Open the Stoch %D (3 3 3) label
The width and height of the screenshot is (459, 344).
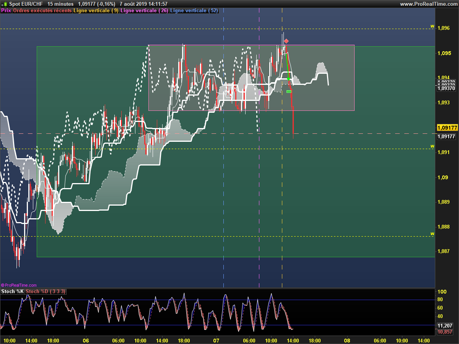pyautogui.click(x=46, y=292)
